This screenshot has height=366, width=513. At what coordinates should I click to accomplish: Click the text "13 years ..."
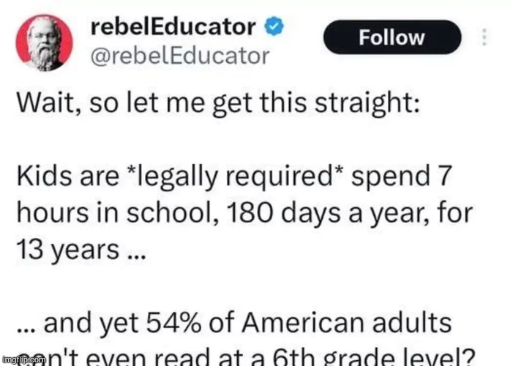click(x=80, y=250)
